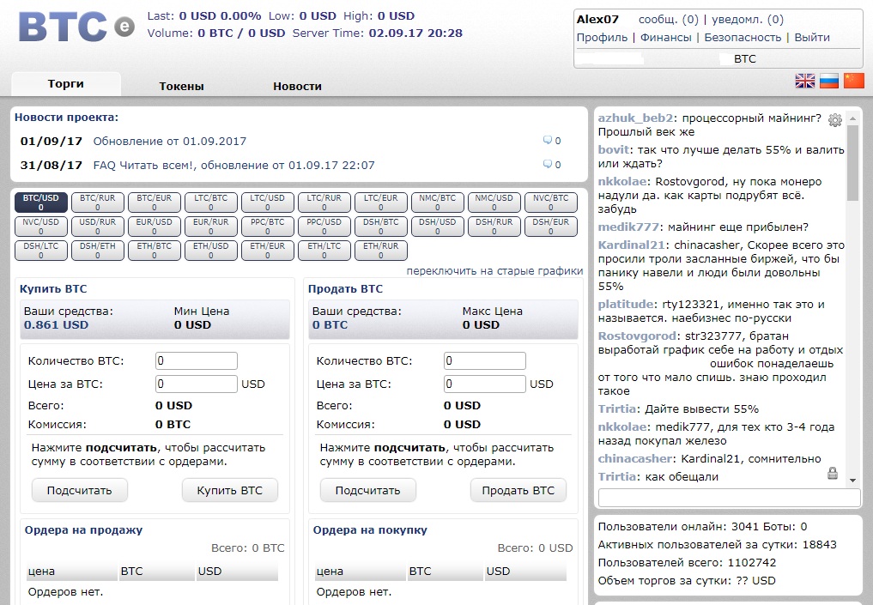
Task: Open the Новости tab
Action: click(x=297, y=87)
